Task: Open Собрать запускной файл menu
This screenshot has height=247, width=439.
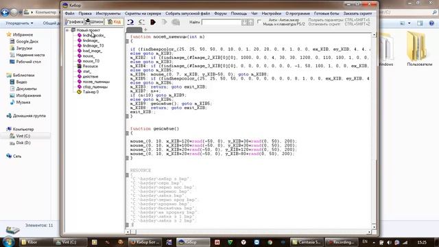Action: coord(187,14)
